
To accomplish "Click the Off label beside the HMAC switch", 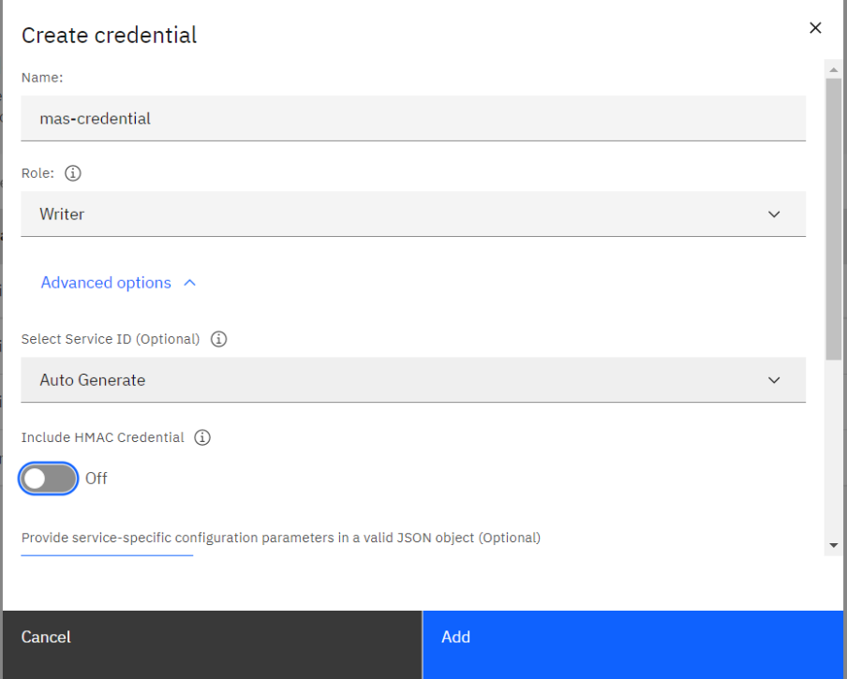I will point(97,479).
